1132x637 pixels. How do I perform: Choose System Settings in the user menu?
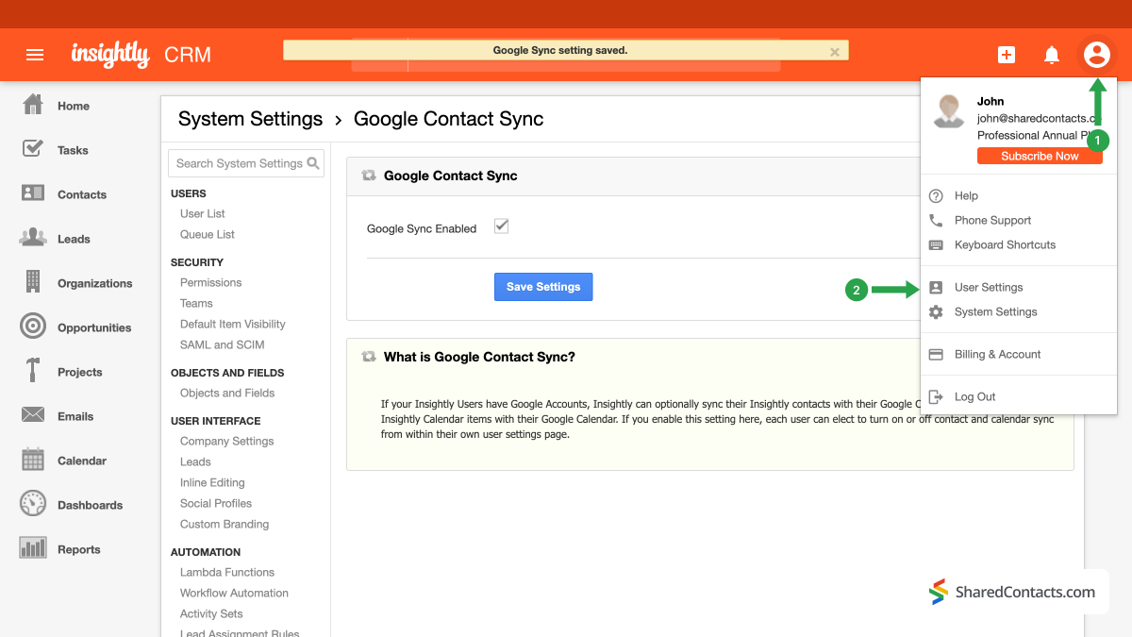[995, 311]
